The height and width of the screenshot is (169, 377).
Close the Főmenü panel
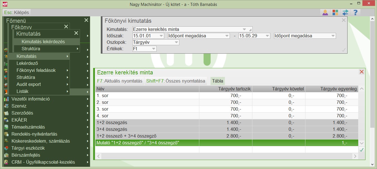coord(86,20)
